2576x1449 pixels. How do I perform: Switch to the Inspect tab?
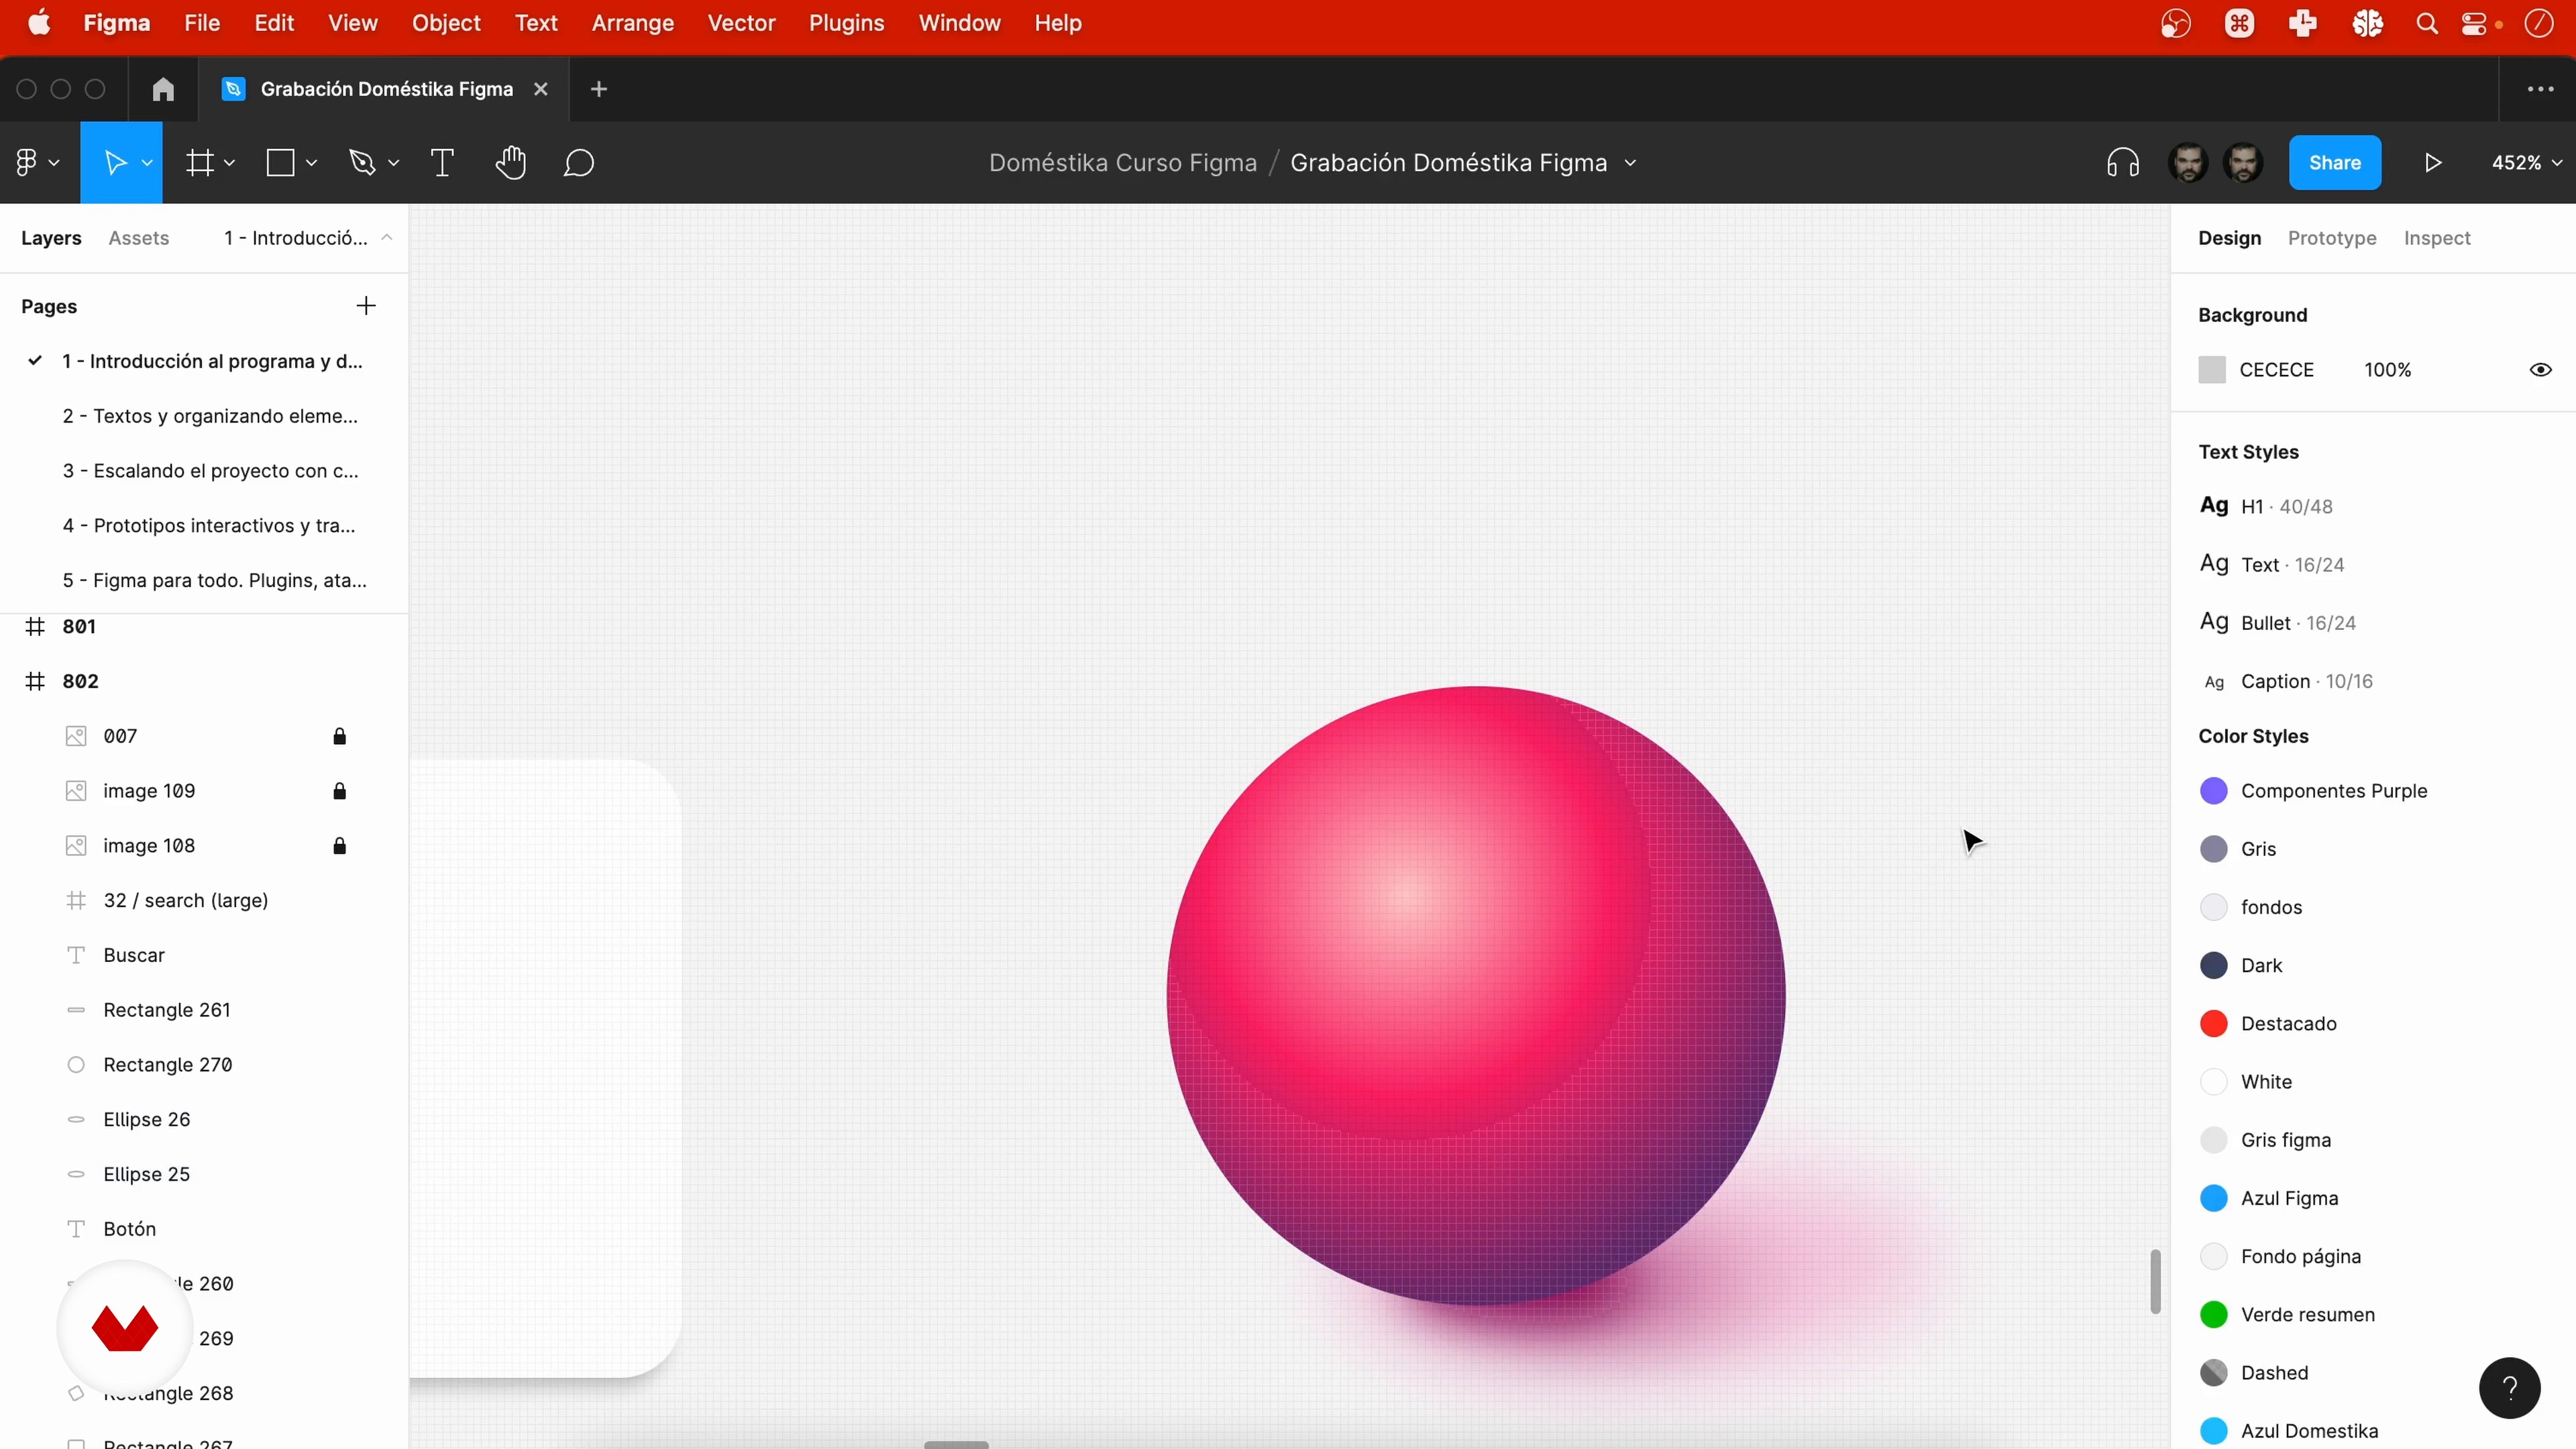click(x=2437, y=238)
